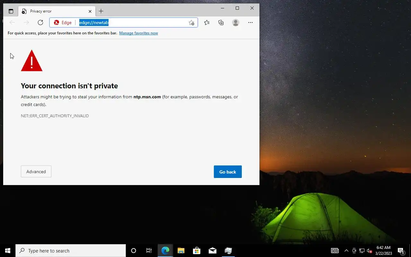The height and width of the screenshot is (257, 411).
Task: Open Settings and more ellipsis menu
Action: pos(250,22)
